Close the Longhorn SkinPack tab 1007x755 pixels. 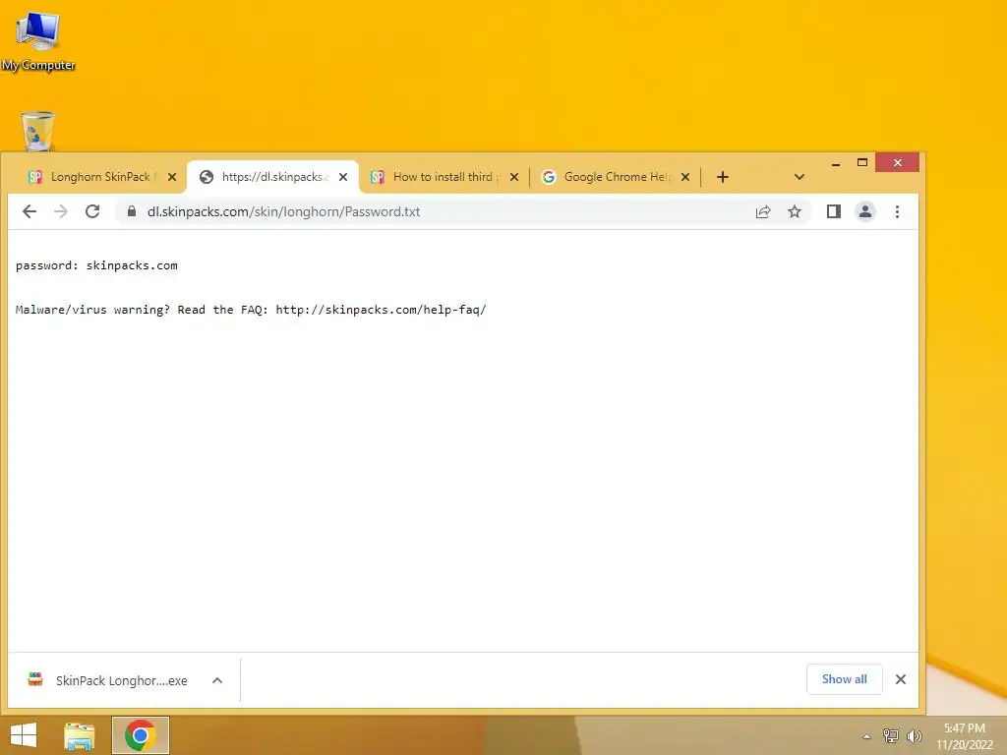(x=172, y=177)
